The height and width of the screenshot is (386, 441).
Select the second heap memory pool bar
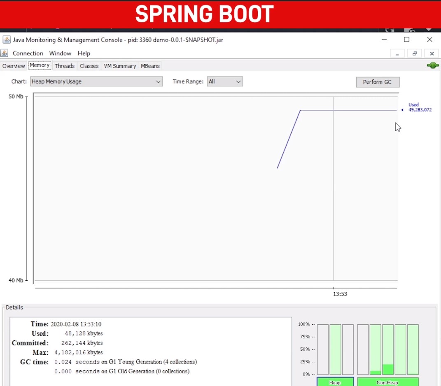coord(335,349)
